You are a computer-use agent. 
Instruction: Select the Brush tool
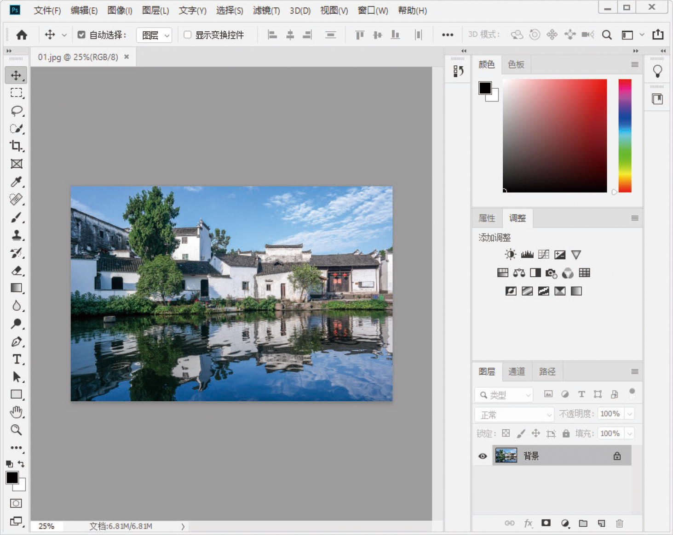[16, 217]
